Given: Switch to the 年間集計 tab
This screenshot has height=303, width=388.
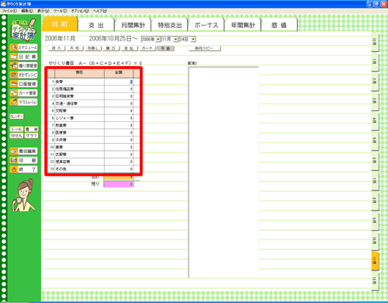Looking at the screenshot, I should (243, 25).
